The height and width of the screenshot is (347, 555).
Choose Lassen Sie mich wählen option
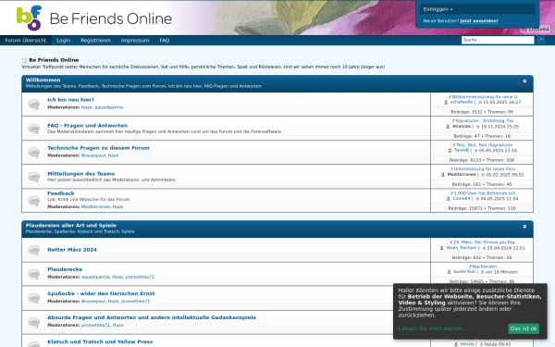tap(430, 328)
